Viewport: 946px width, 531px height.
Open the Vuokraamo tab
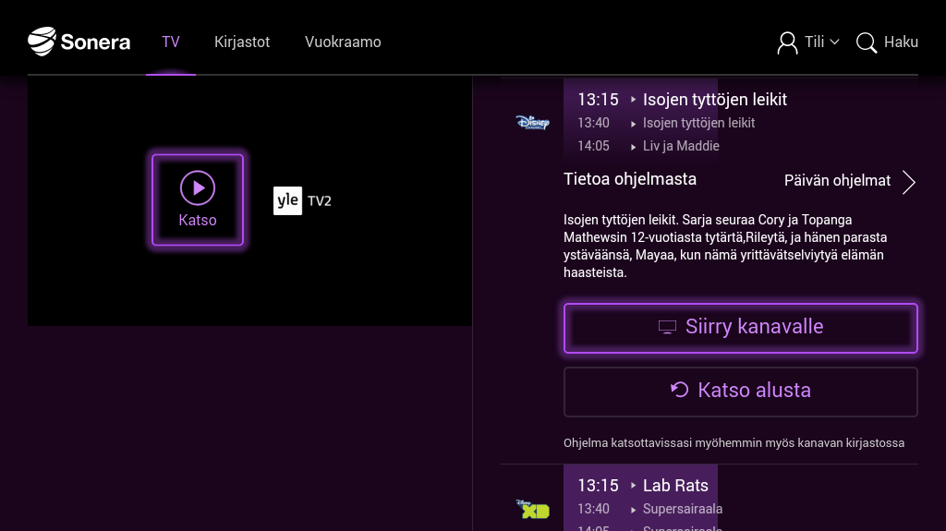tap(343, 42)
